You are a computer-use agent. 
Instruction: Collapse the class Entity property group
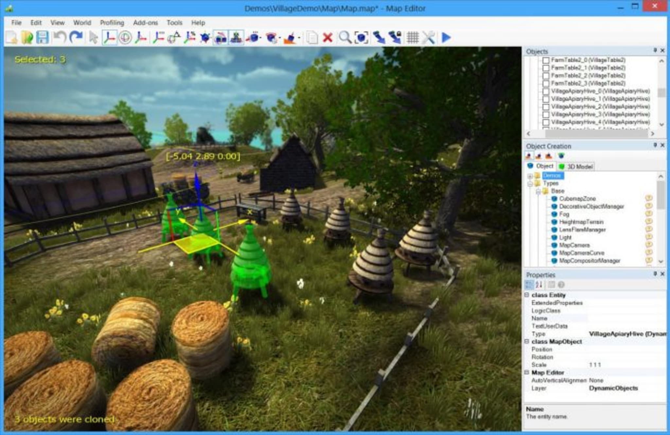click(527, 295)
